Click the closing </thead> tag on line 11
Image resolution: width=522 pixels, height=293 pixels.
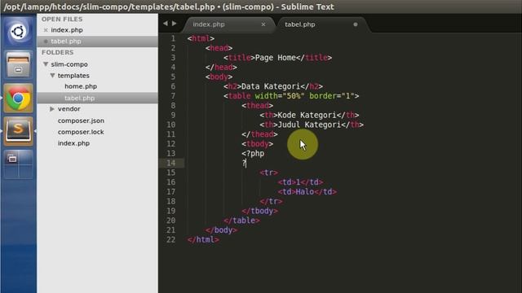[259, 134]
